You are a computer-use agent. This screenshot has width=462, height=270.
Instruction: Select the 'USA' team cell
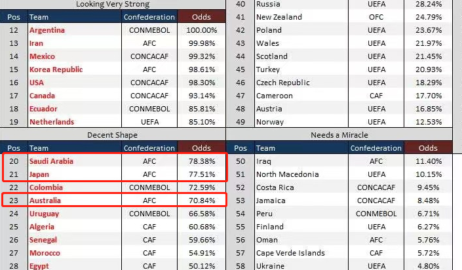tap(37, 83)
